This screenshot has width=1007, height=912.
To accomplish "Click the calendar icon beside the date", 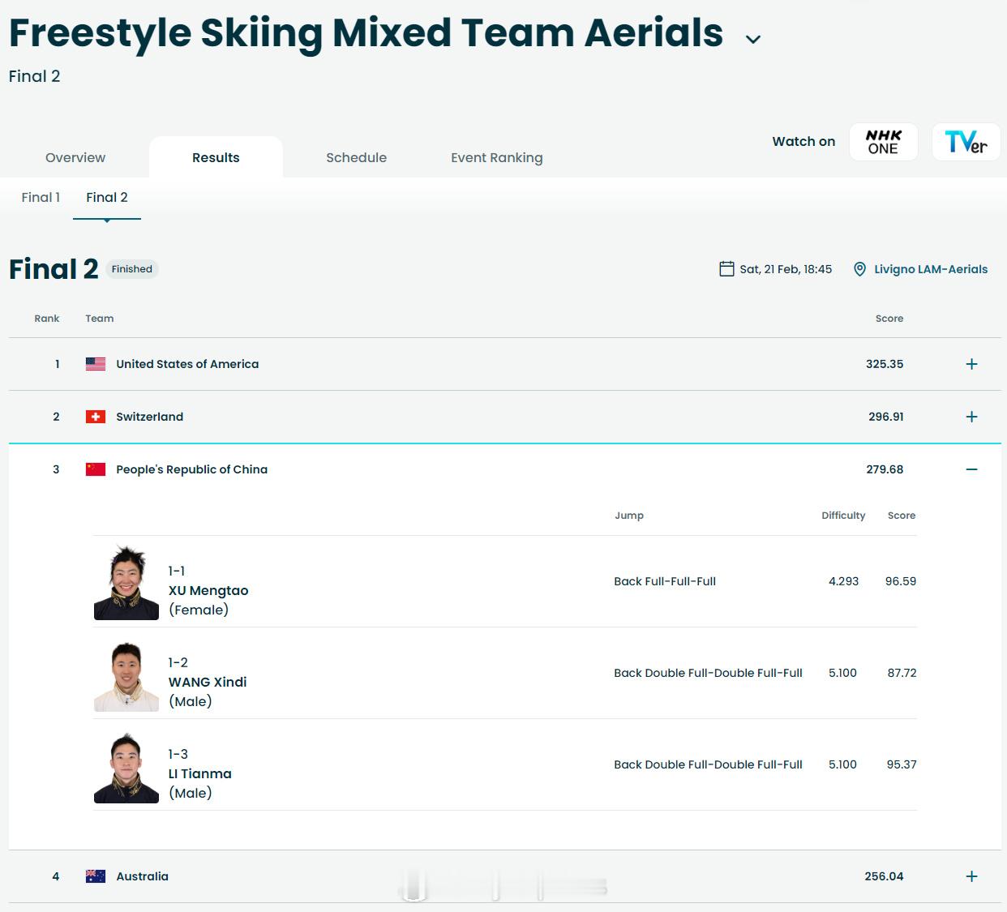I will click(x=726, y=269).
